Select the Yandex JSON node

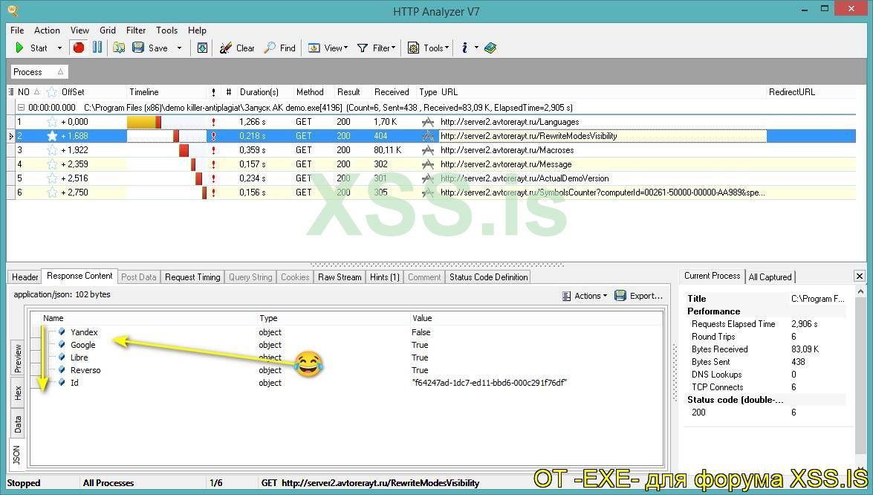point(84,331)
